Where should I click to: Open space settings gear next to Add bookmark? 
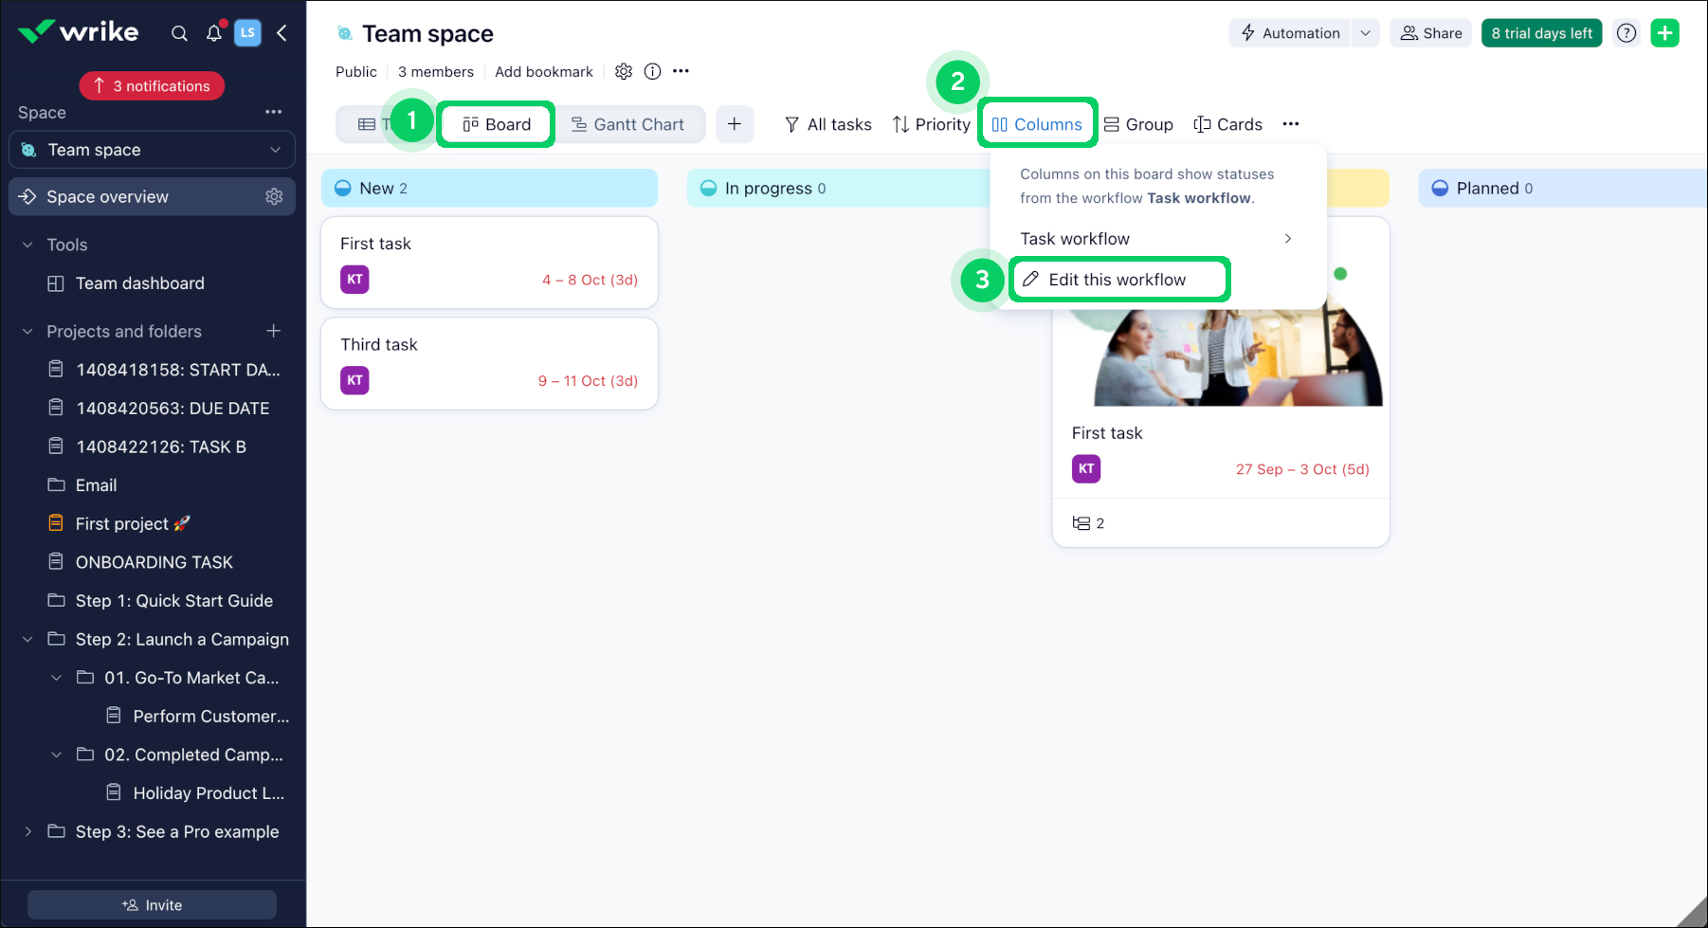(624, 71)
